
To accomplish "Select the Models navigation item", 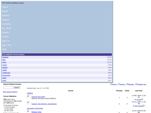I will click(x=6, y=20).
